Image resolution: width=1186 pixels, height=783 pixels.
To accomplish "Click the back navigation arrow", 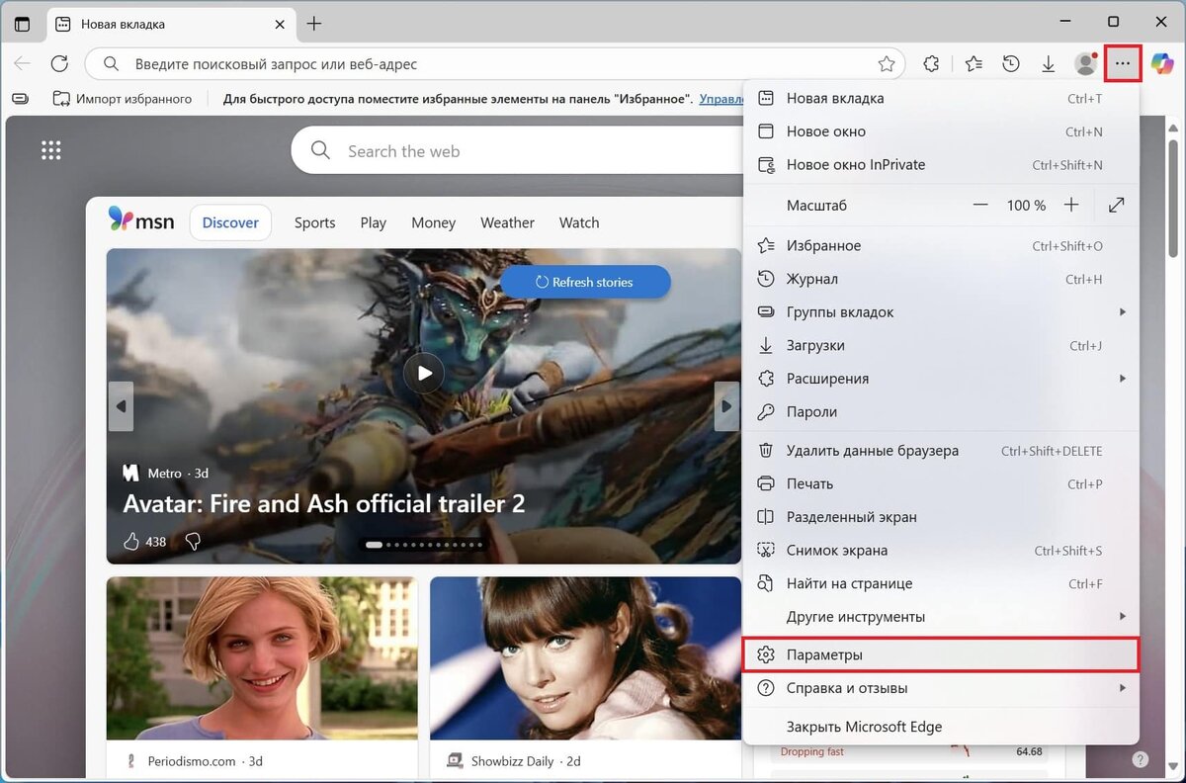I will click(x=22, y=64).
